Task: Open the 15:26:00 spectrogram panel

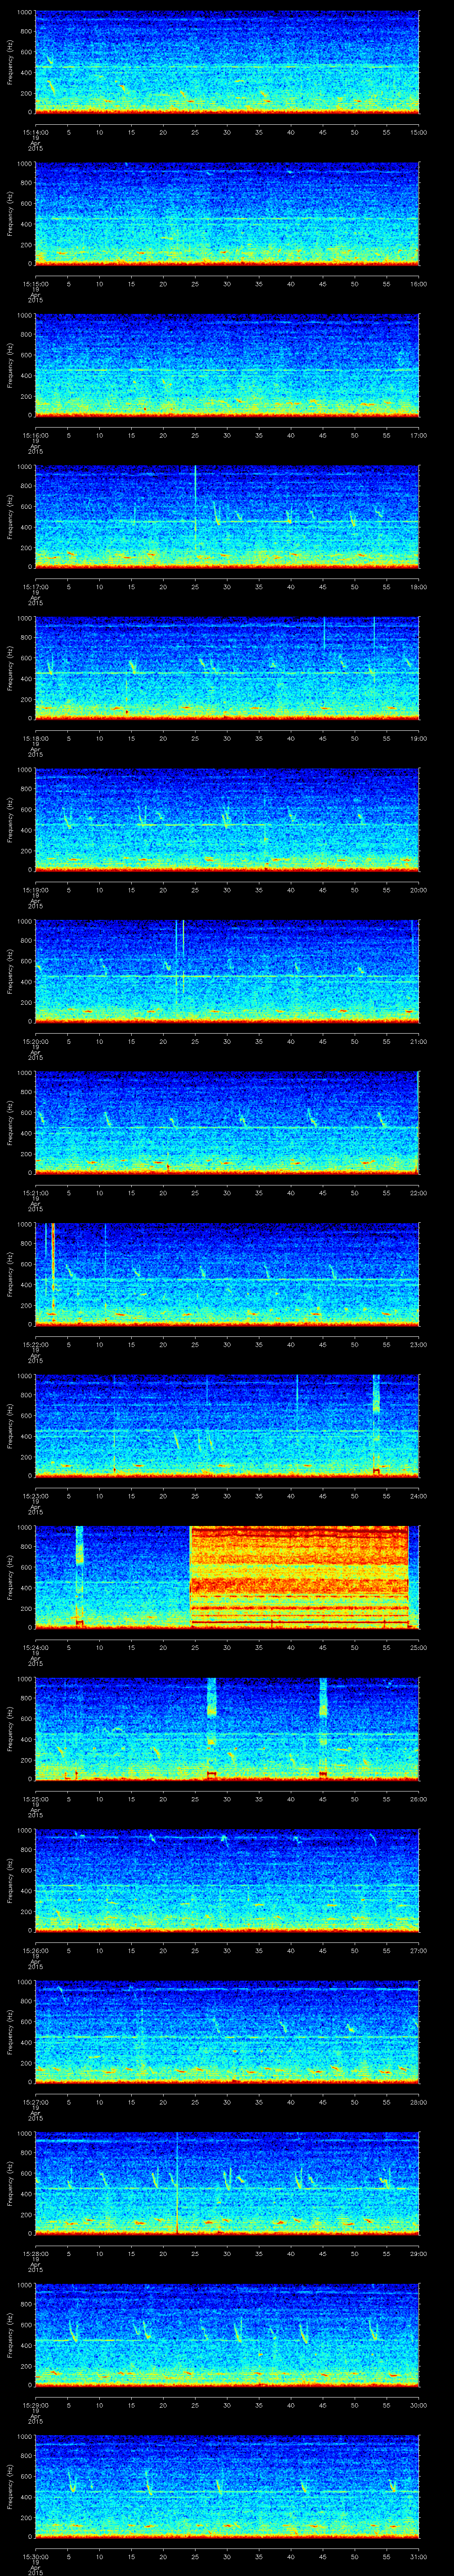Action: point(227,1880)
